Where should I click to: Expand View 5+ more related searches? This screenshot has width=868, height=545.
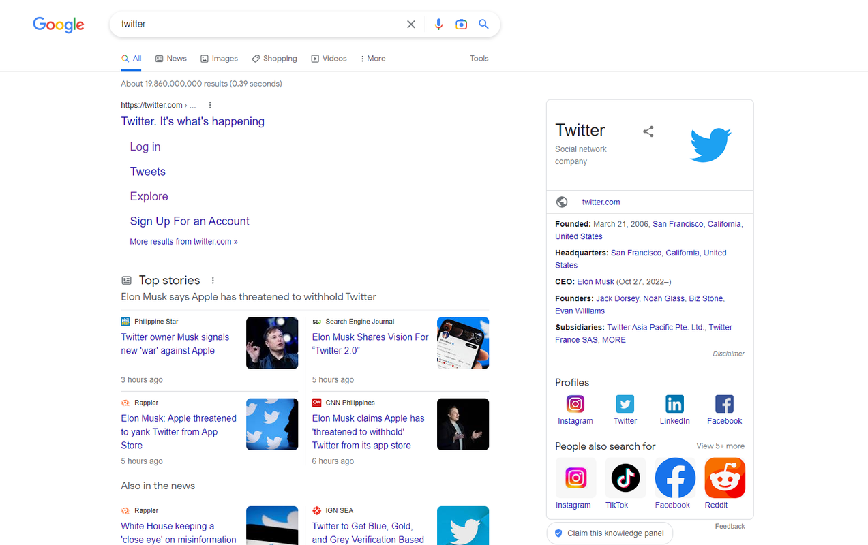point(720,446)
